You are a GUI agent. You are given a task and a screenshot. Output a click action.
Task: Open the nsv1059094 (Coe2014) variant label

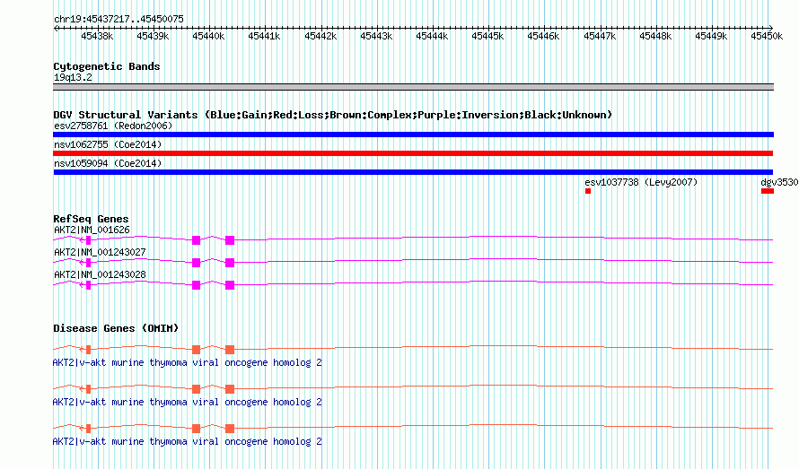pyautogui.click(x=108, y=163)
